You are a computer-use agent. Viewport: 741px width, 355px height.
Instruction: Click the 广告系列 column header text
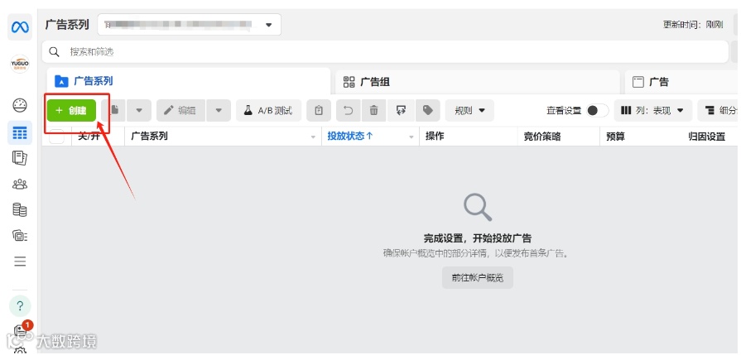[x=149, y=137]
